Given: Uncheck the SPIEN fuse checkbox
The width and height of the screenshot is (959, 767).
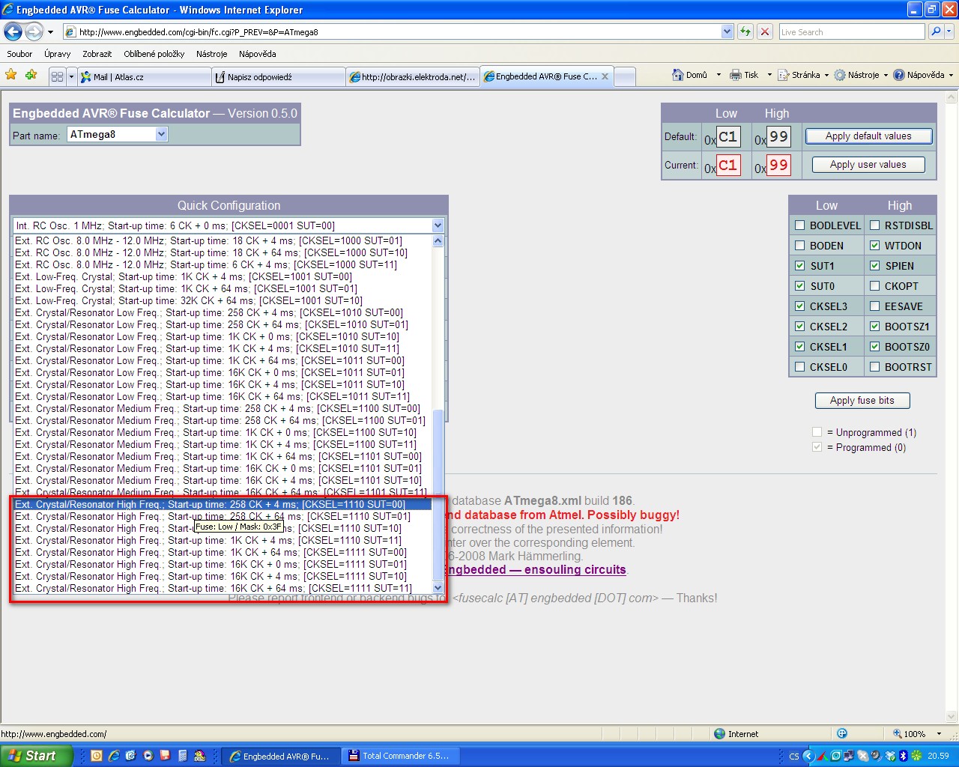Looking at the screenshot, I should [x=874, y=266].
